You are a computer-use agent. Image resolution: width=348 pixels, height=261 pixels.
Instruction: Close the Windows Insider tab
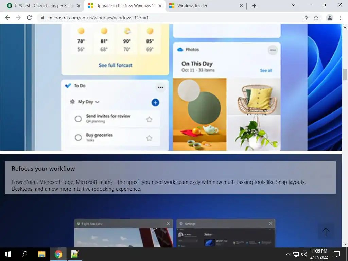(241, 6)
